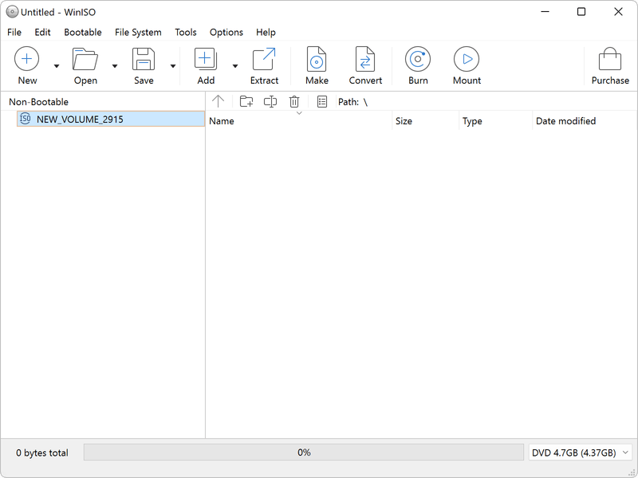Viewport: 638px width, 478px height.
Task: Click the Burn disc icon
Action: (x=418, y=60)
